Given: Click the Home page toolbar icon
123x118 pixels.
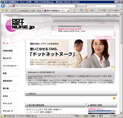Looking at the screenshot, I should 81,10.
